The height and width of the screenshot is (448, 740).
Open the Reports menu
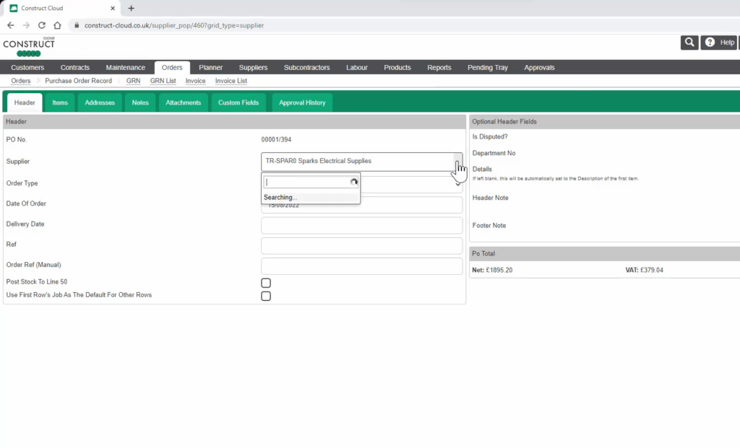[439, 67]
